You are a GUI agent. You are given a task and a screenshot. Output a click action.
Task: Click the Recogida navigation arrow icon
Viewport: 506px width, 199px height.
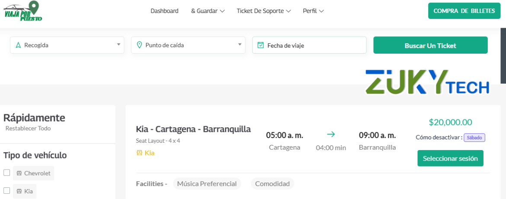18,45
